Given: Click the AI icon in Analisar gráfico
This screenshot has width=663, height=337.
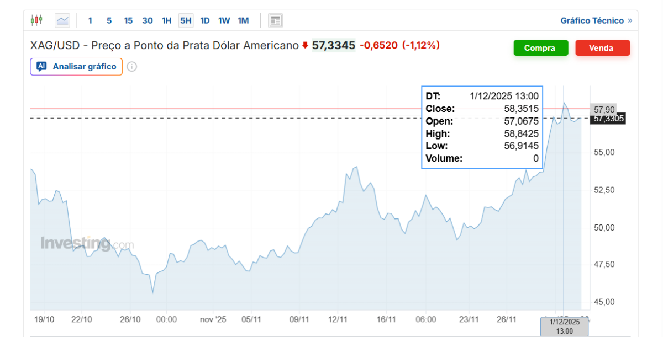Looking at the screenshot, I should [41, 67].
